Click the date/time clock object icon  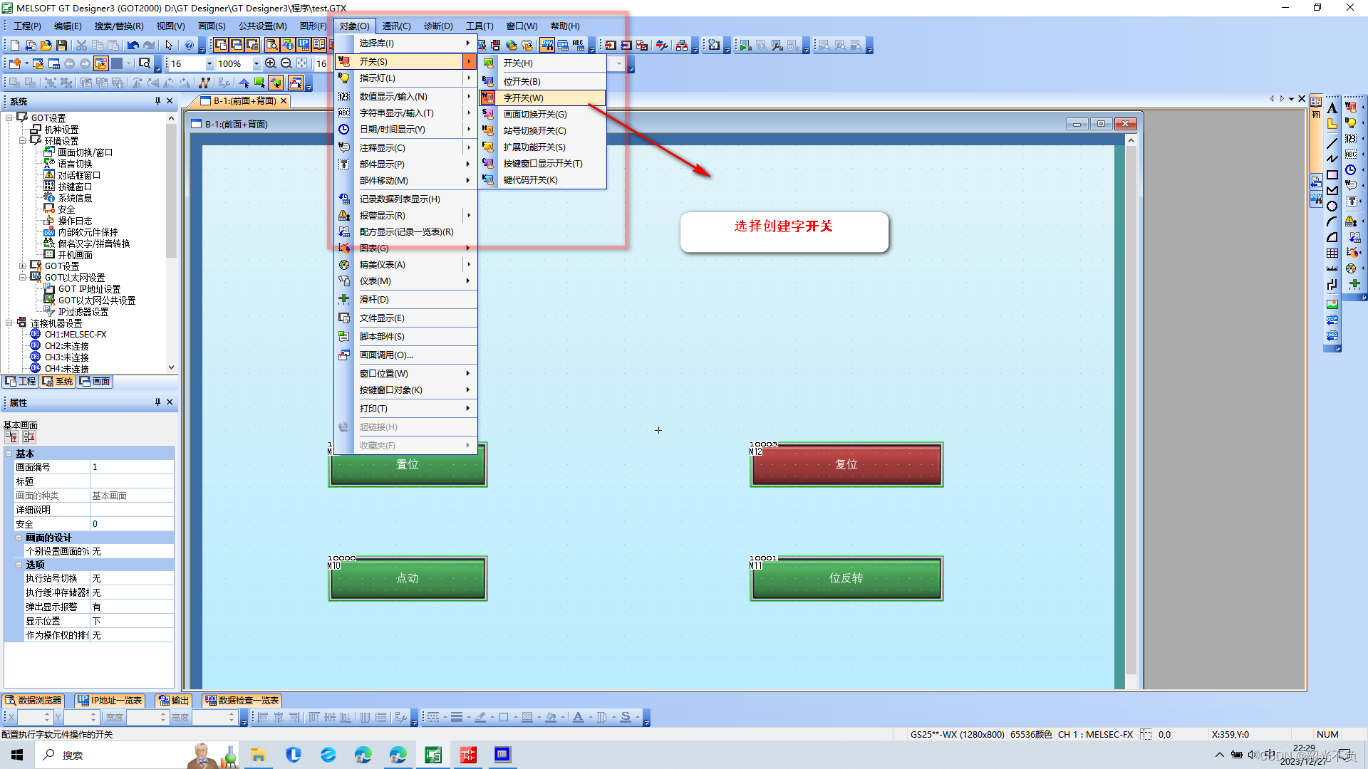1350,170
